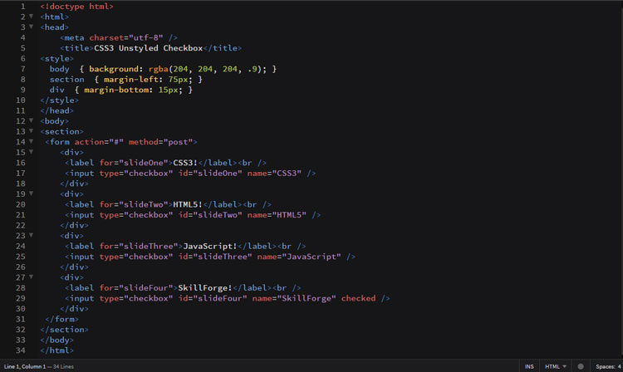
Task: Click the Spaces indentation label in status bar
Action: [x=605, y=366]
